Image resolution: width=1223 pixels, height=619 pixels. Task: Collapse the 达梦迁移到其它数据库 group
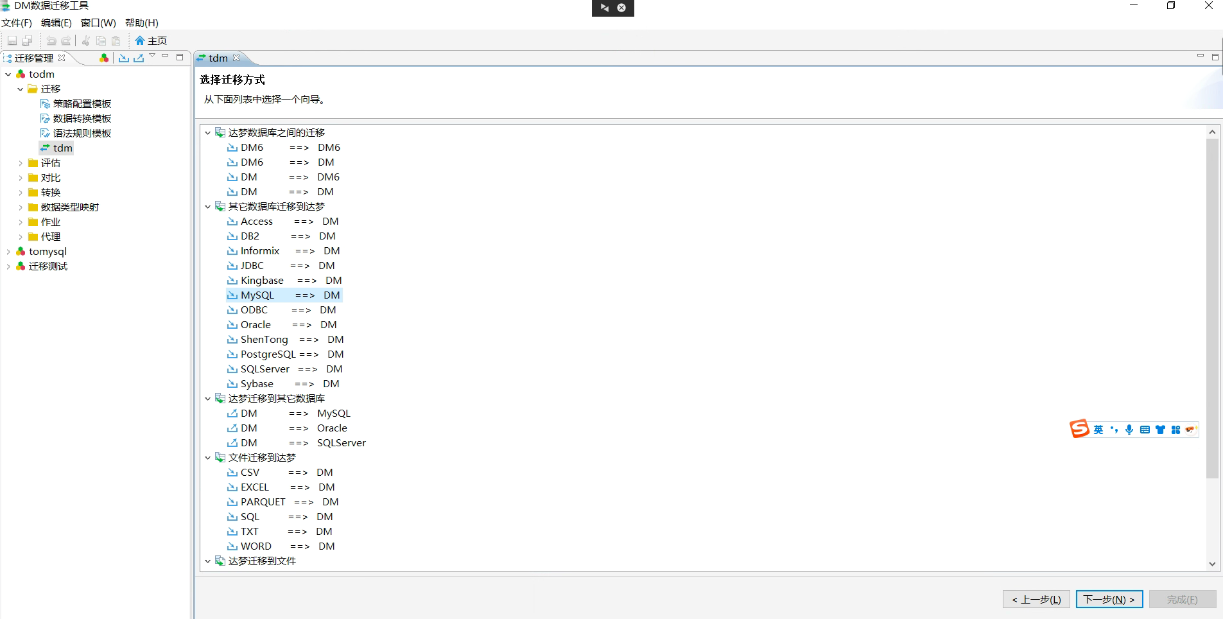(207, 399)
